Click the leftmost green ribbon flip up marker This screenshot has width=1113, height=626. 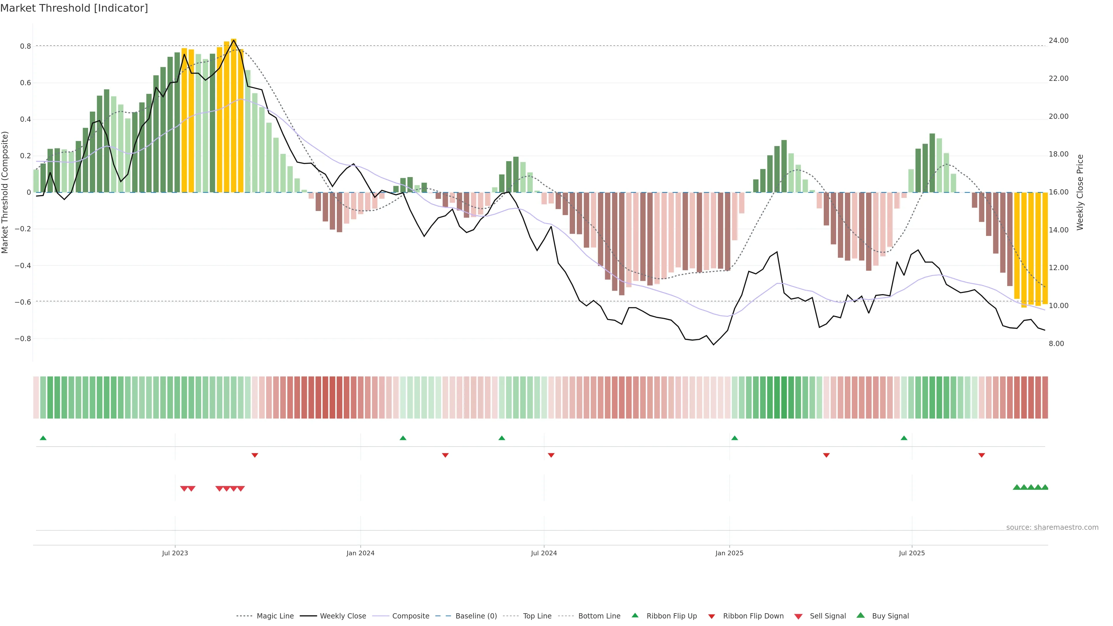tap(43, 438)
